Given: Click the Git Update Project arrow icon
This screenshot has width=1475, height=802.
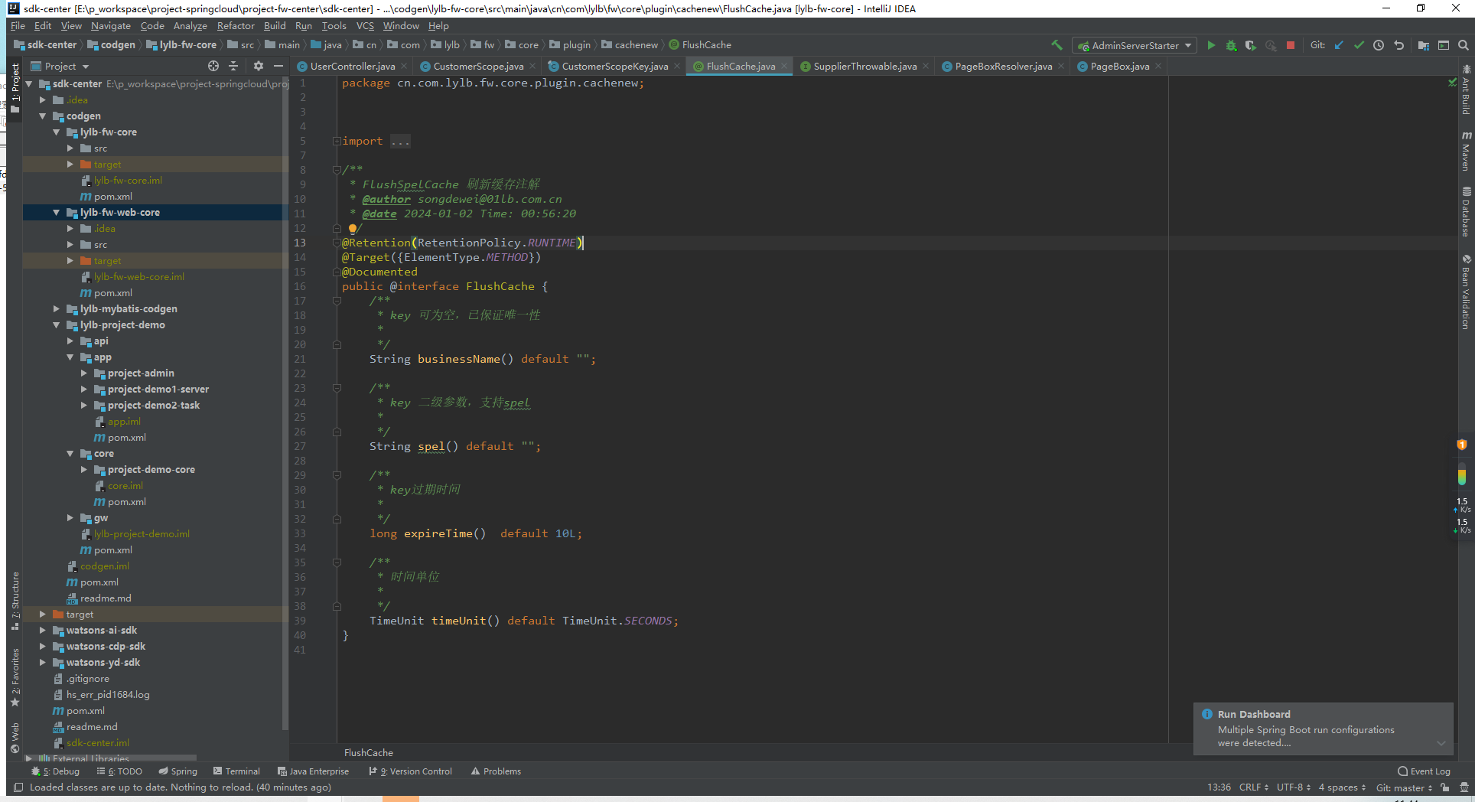Looking at the screenshot, I should 1339,45.
